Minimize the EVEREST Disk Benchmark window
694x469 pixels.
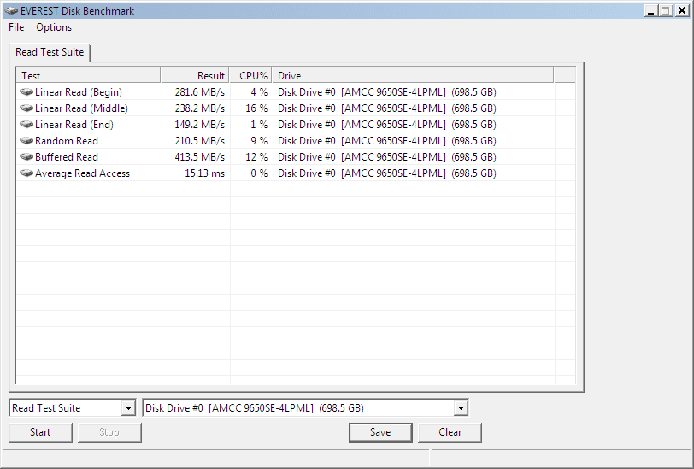pos(650,10)
